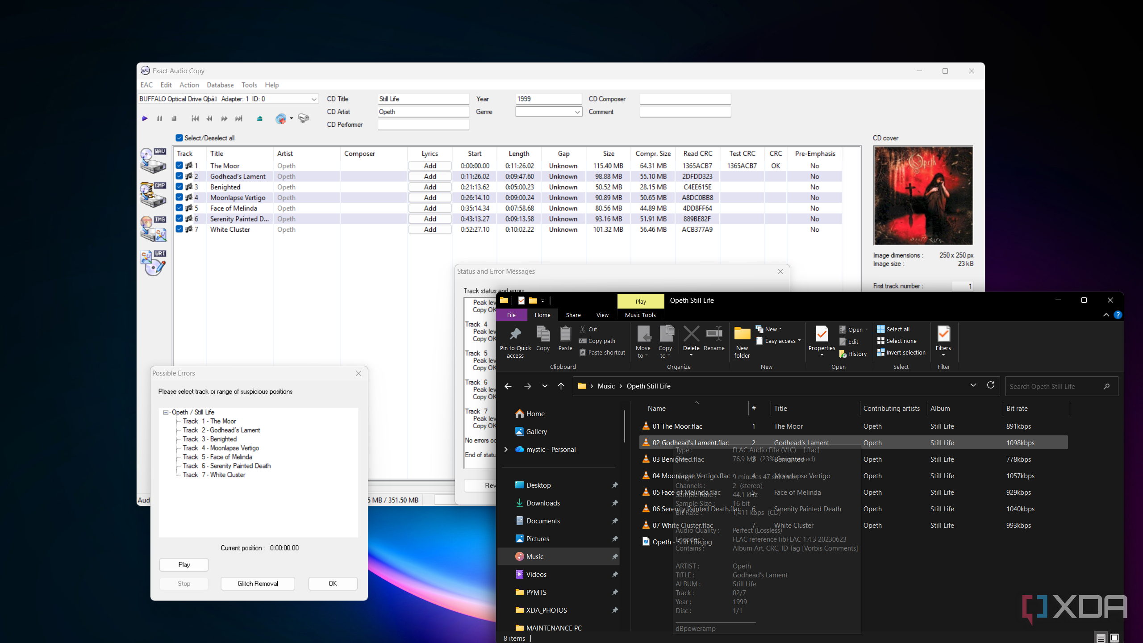Click the Explorer refresh icon by address bar
Screen dimensions: 1143x643
tap(990, 385)
